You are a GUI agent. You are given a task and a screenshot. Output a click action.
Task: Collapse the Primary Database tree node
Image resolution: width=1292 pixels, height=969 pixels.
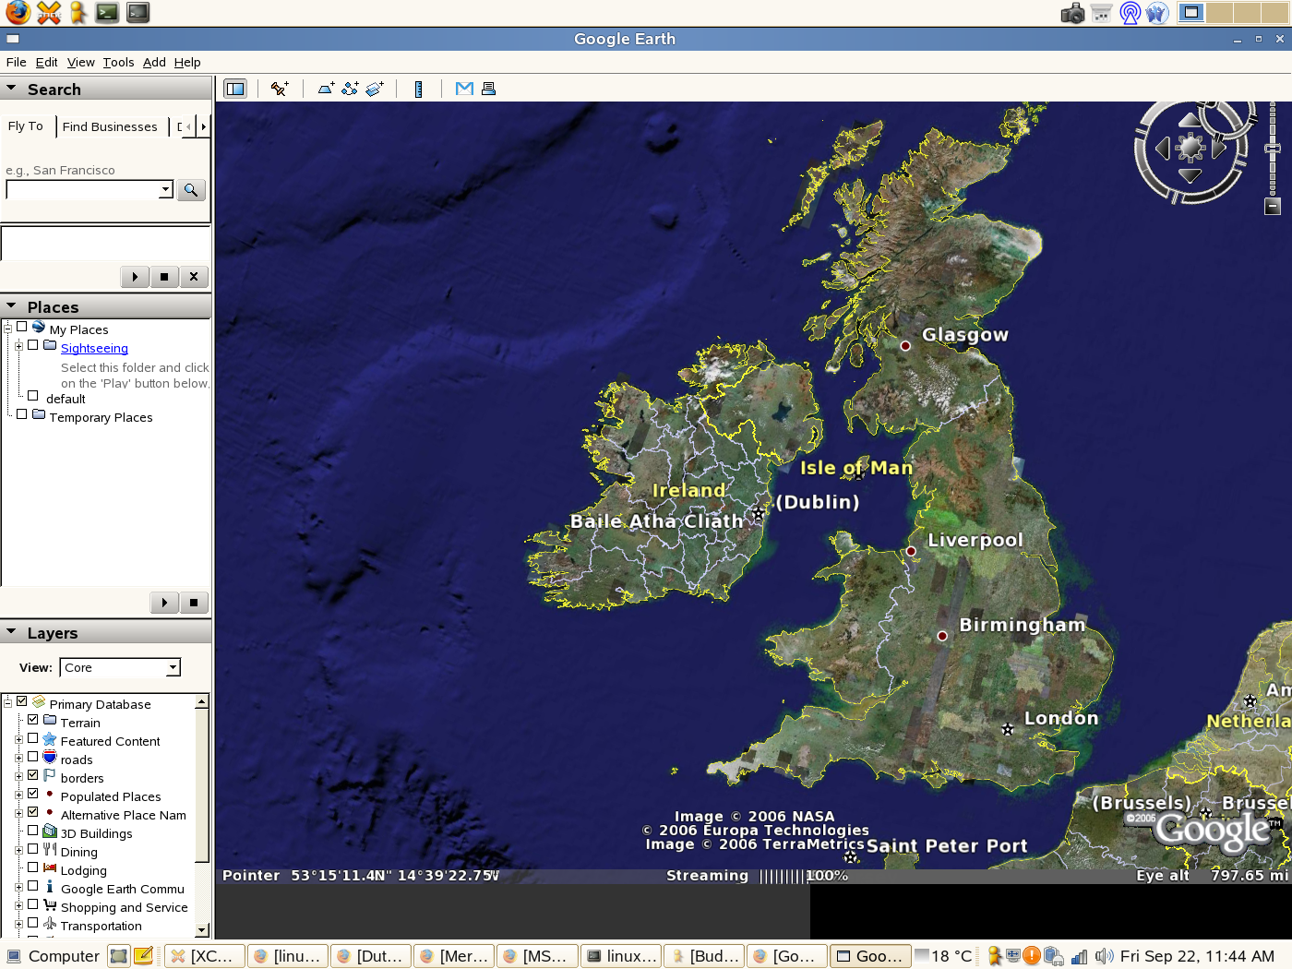point(7,702)
